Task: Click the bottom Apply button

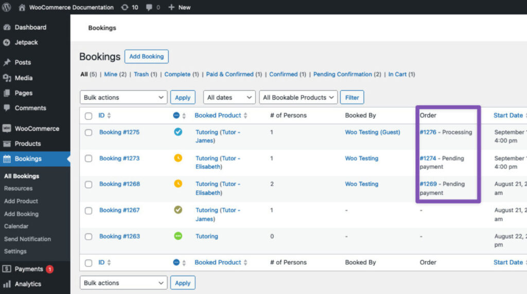Action: (183, 283)
